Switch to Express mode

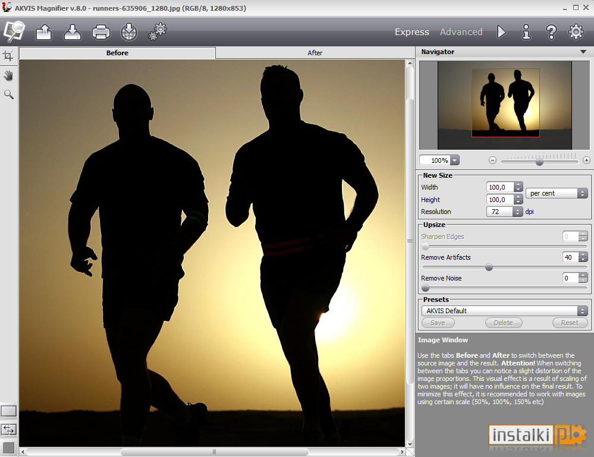point(412,32)
